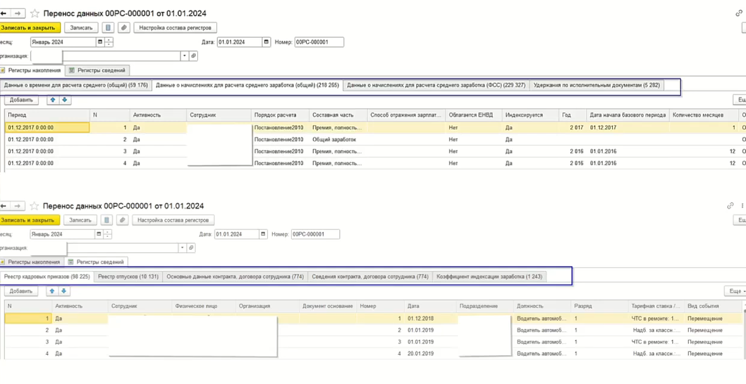Screen dimensions: 746x384
Task: Expand organization dropdown in top form
Action: point(184,56)
